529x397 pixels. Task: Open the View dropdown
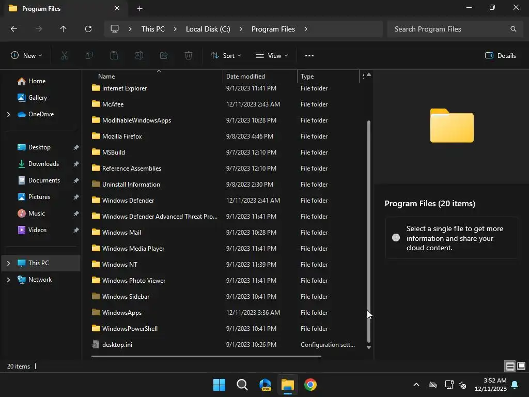[x=272, y=56]
